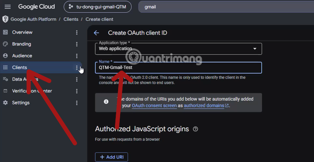Click the Create client breadcrumb text
Screen dimensions: 314x162
coord(99,19)
